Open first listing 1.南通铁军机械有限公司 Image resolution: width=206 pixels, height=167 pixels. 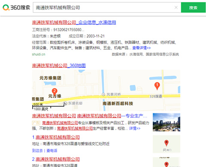tap(56, 137)
